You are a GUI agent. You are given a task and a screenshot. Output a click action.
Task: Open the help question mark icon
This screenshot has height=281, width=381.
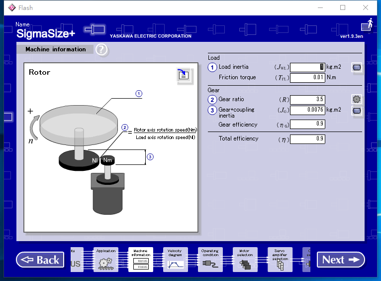coord(101,50)
